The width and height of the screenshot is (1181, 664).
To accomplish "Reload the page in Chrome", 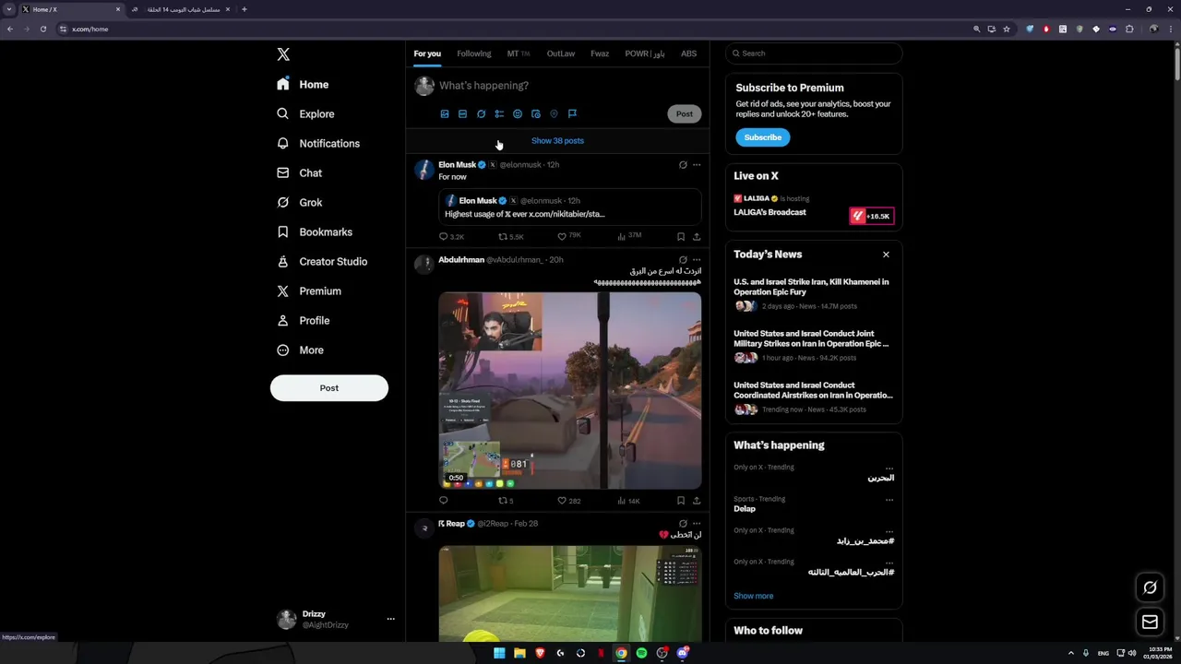I will tap(42, 30).
